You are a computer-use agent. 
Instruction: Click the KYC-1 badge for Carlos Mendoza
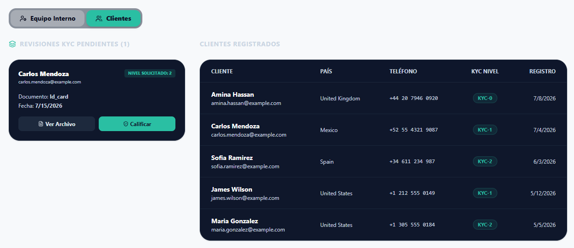(485, 130)
